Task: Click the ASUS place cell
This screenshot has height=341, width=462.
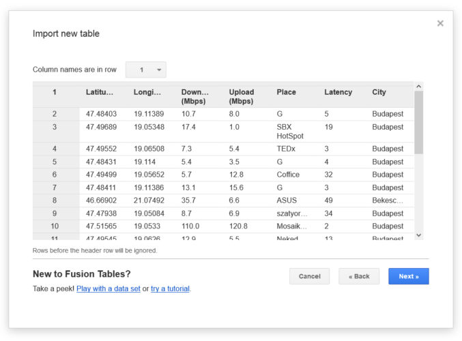Action: (x=287, y=201)
